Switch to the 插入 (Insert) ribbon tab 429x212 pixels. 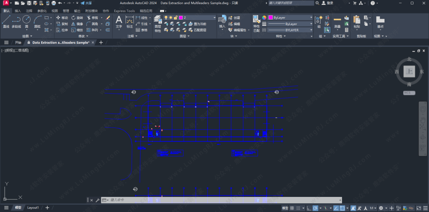18,11
